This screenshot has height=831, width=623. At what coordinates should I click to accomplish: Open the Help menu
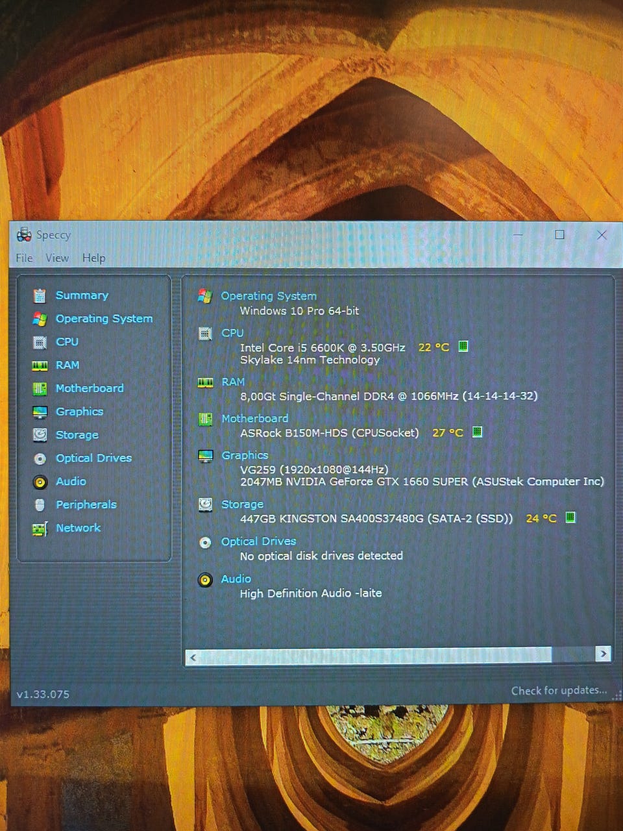93,258
